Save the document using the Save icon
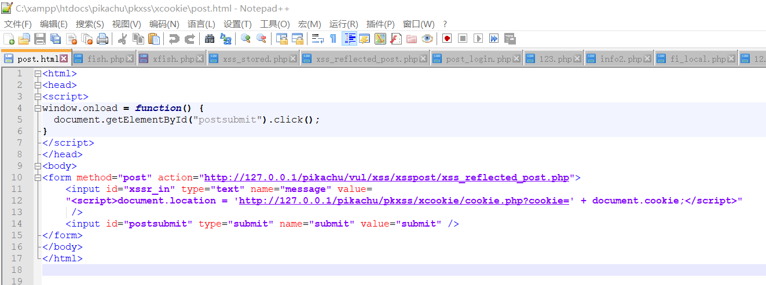This screenshot has height=285, width=766. point(40,39)
